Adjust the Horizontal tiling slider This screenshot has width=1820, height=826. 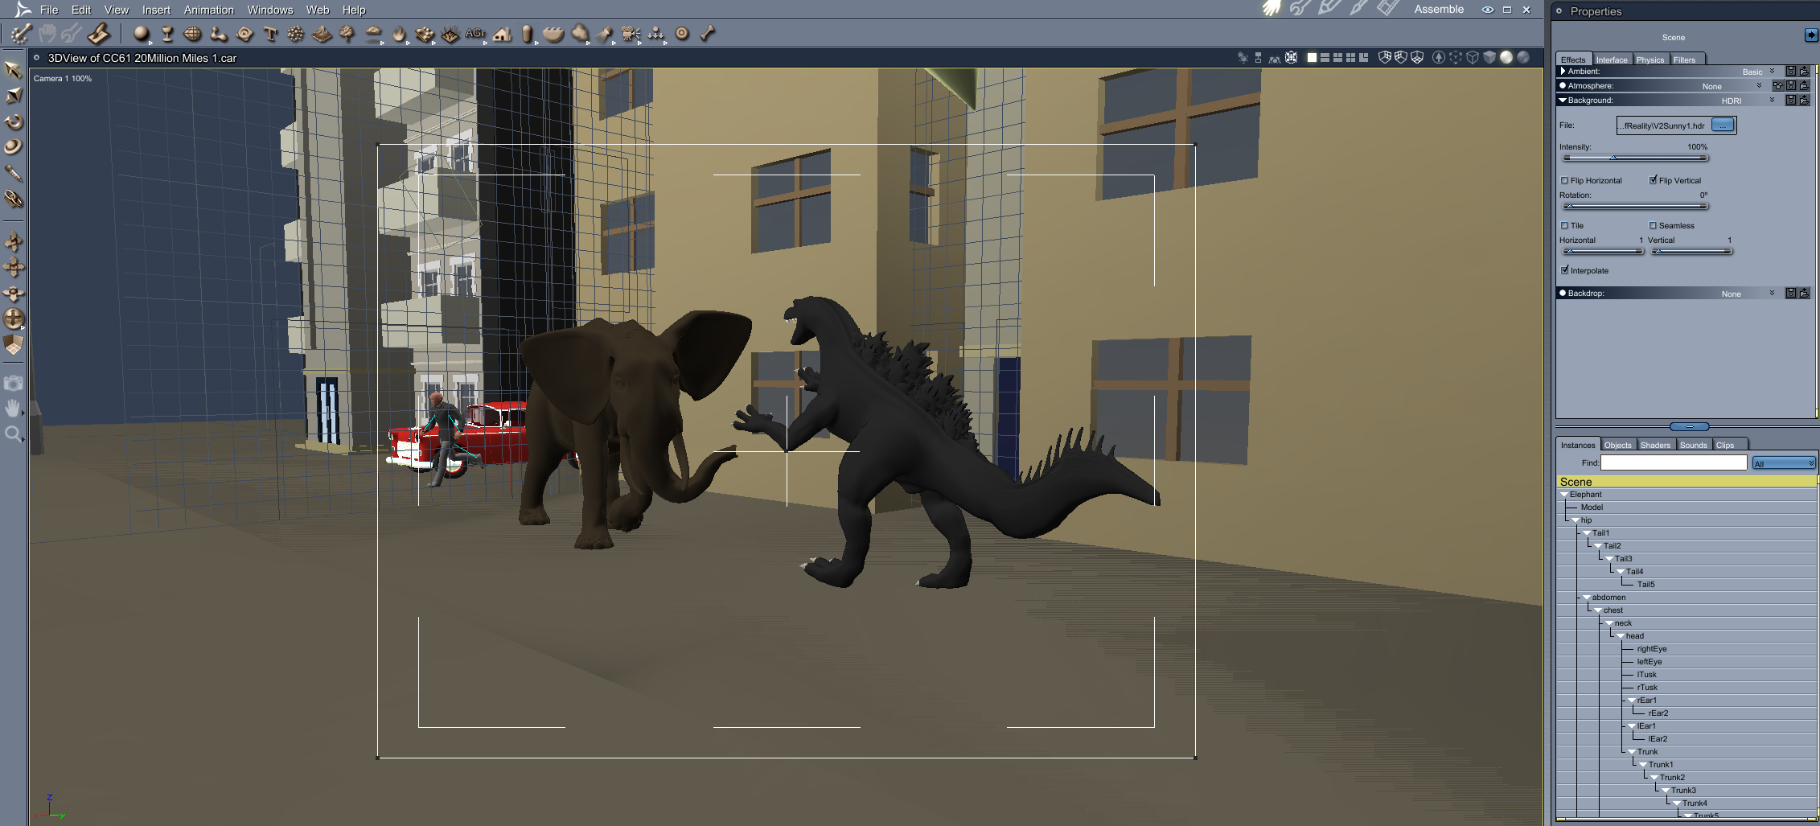pos(1602,251)
